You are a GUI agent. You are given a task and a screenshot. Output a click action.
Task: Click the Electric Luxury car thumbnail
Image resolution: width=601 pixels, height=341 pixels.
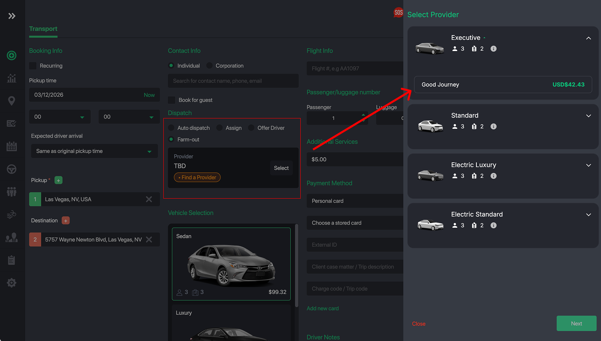click(x=430, y=175)
